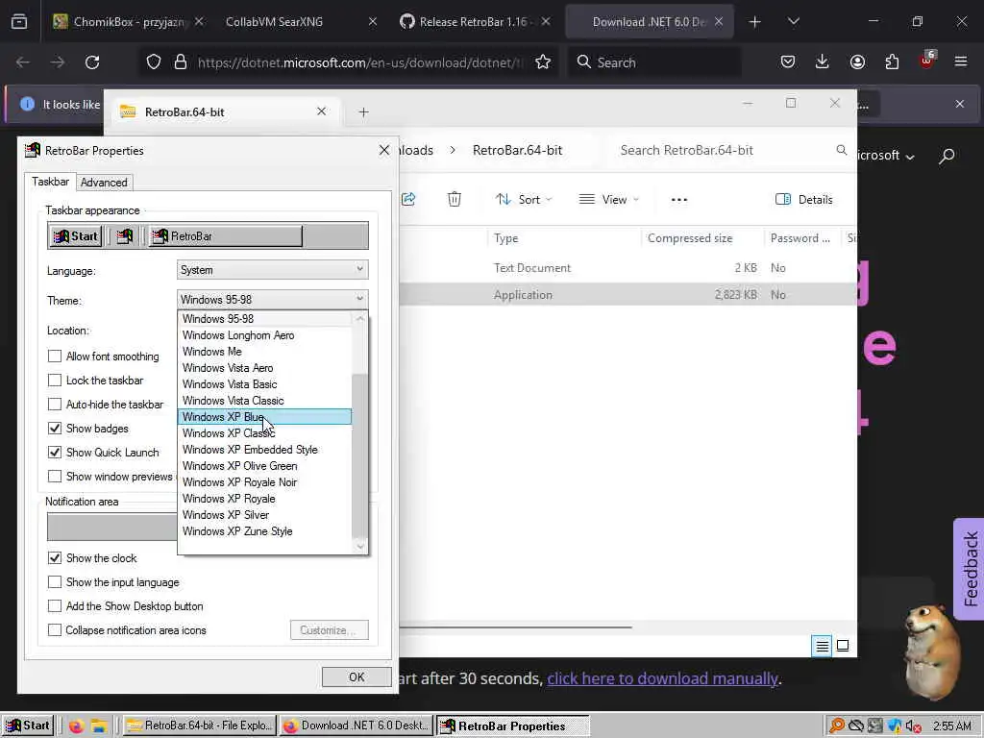Click the disabled Customize button
Image resolution: width=984 pixels, height=738 pixels.
pyautogui.click(x=330, y=630)
